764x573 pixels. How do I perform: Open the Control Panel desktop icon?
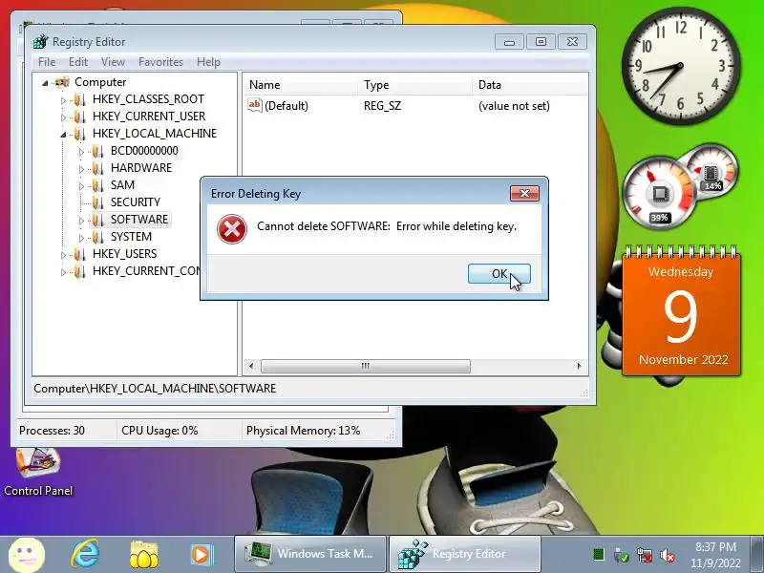click(x=38, y=472)
